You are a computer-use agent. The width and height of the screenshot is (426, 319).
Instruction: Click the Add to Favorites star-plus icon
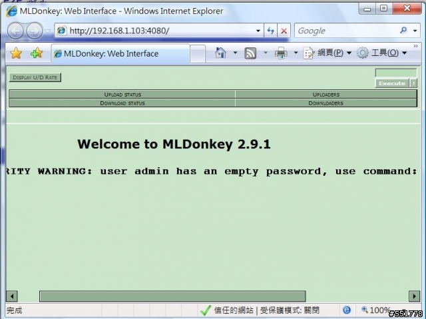click(x=37, y=53)
